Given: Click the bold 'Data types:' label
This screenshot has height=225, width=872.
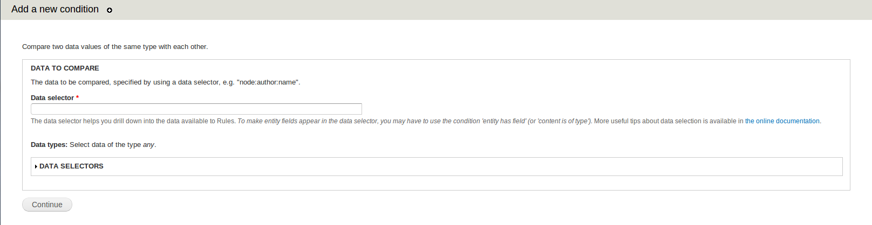Looking at the screenshot, I should pos(49,145).
